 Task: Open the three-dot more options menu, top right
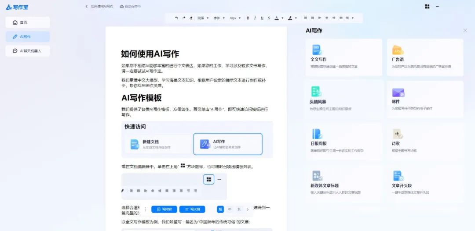click(x=438, y=6)
